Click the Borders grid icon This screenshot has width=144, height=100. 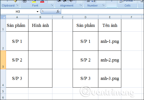pyautogui.click(x=24, y=1)
